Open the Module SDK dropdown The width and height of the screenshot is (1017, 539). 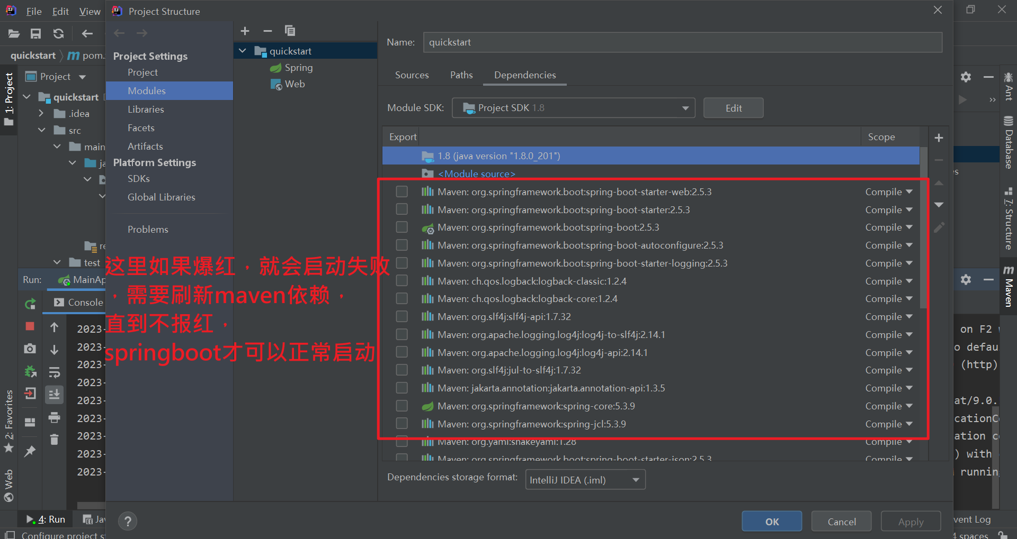(x=687, y=107)
